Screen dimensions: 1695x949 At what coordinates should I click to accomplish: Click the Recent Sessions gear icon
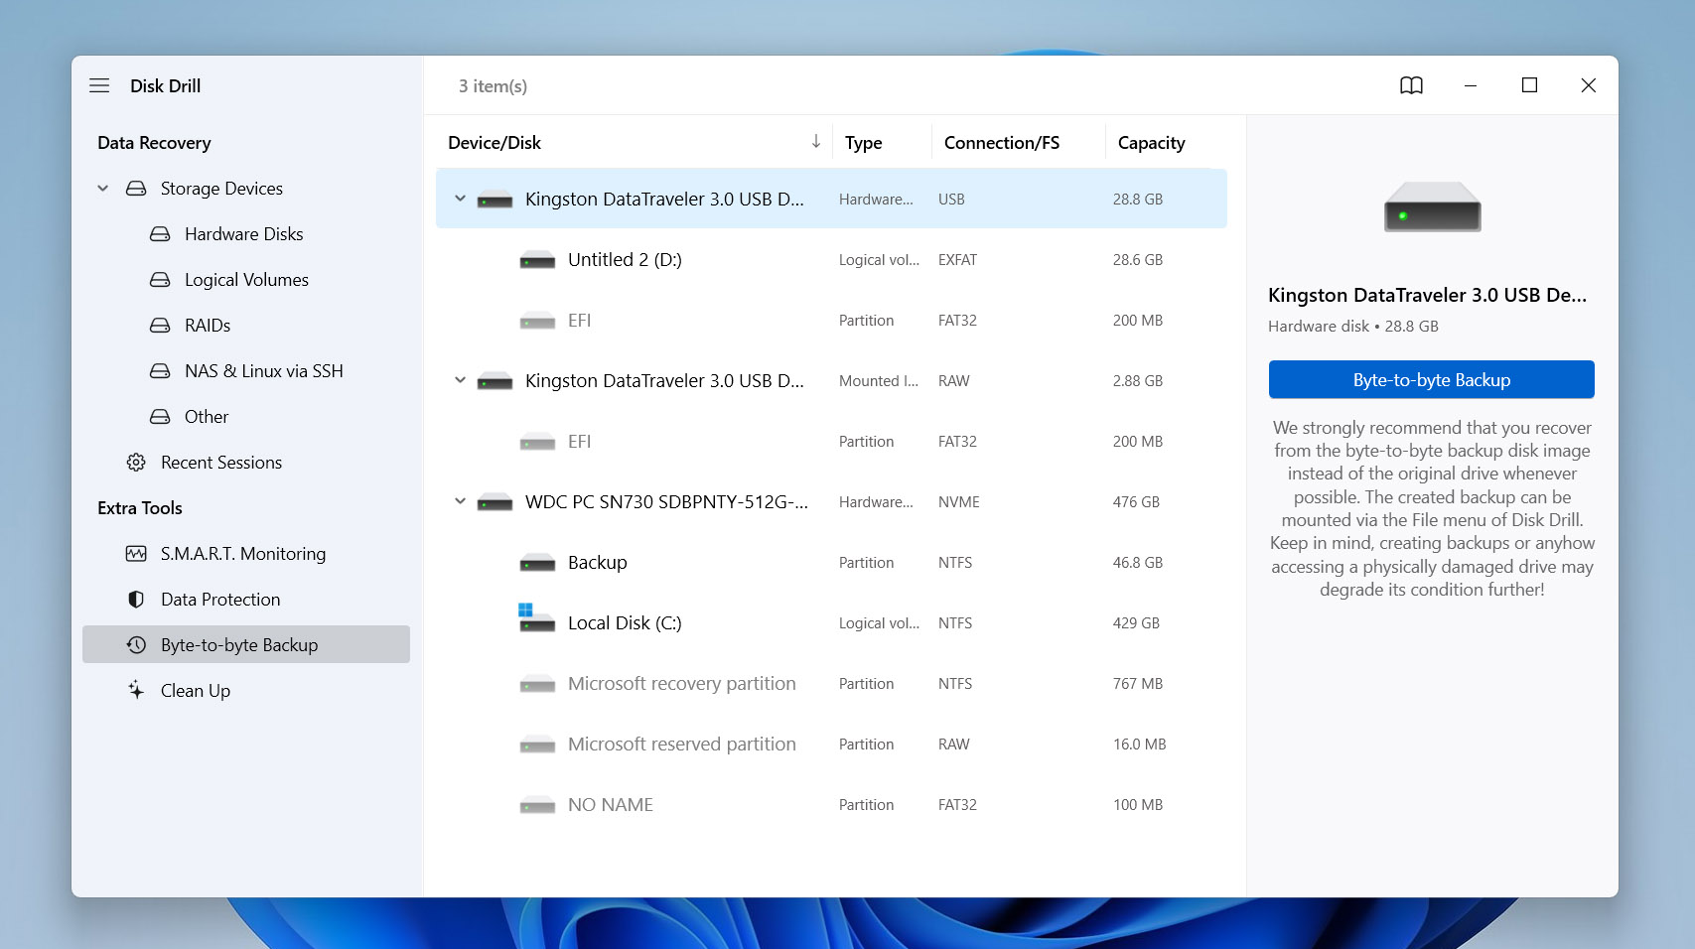(x=136, y=463)
